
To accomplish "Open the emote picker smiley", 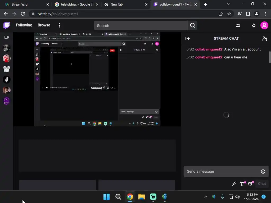I will click(263, 171).
